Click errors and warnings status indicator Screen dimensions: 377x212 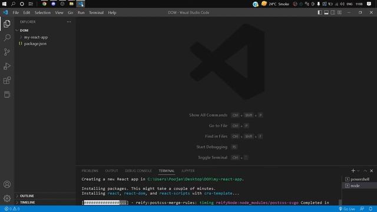tap(12, 209)
